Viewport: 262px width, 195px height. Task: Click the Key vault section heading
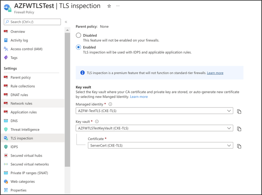point(83,87)
